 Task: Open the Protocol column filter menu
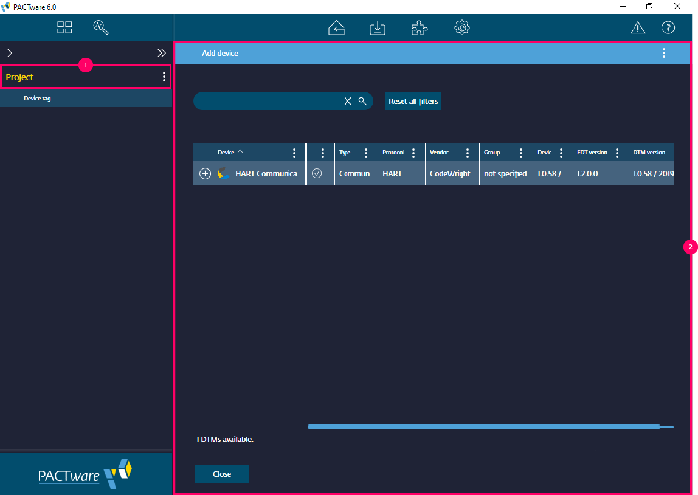click(x=413, y=153)
